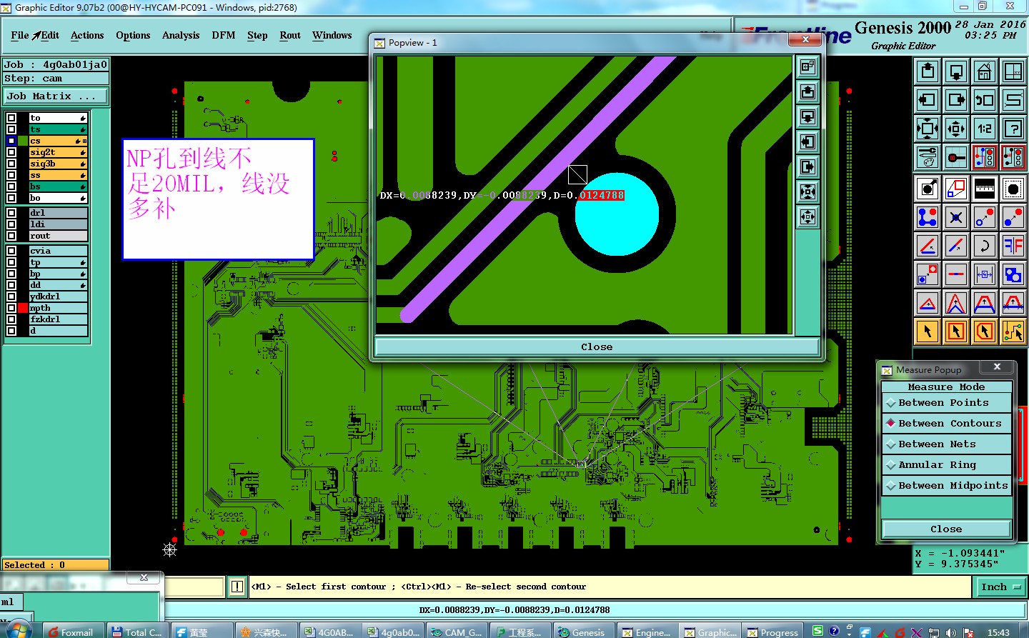Click the bottom arrows icon in Popview toolbar
Viewport: 1029px width, 638px height.
tap(807, 217)
